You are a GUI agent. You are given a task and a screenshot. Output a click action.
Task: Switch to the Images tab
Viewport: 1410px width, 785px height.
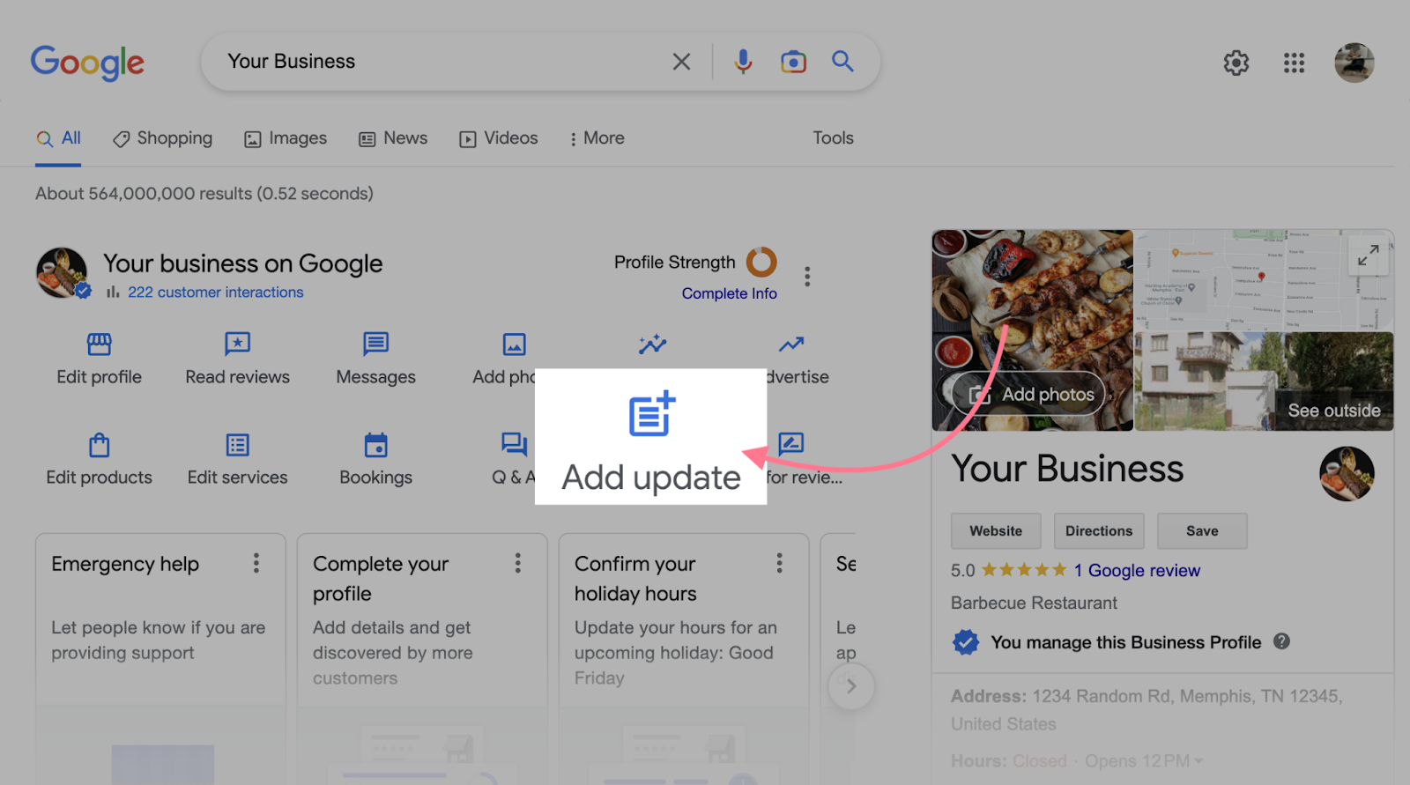click(x=286, y=138)
